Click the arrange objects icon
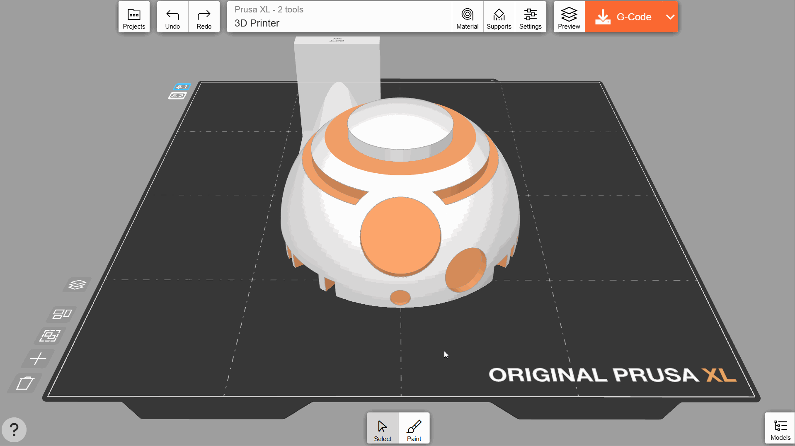The image size is (795, 446). click(62, 314)
